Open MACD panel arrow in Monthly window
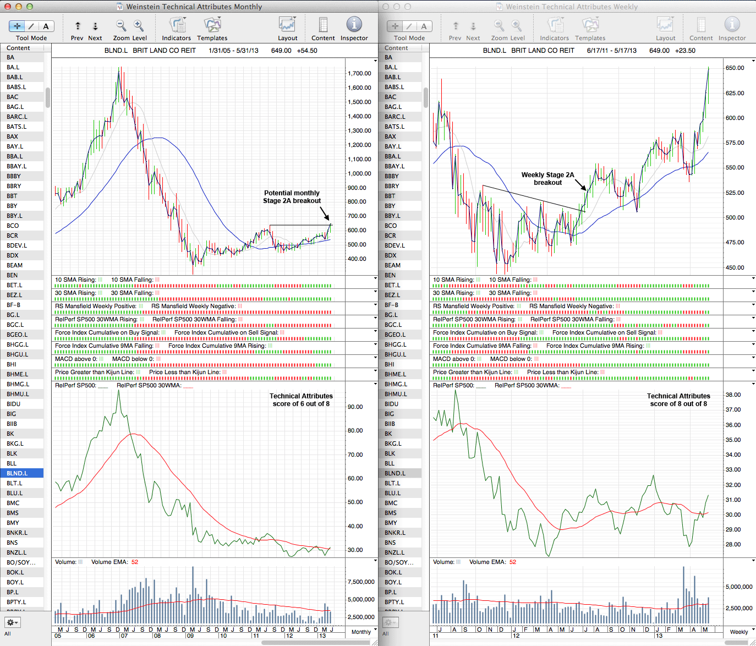 tap(375, 358)
